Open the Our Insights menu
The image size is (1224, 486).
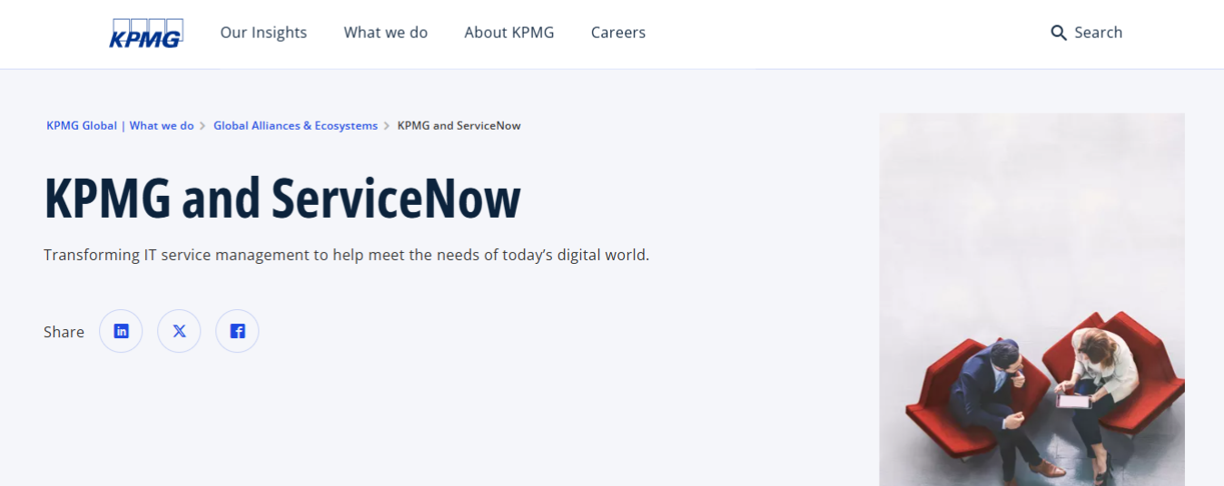tap(263, 33)
